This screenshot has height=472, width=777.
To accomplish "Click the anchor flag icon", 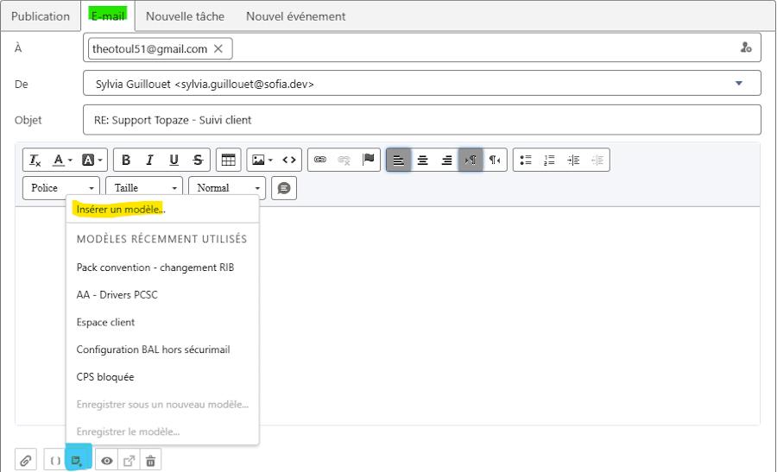I will tap(368, 160).
